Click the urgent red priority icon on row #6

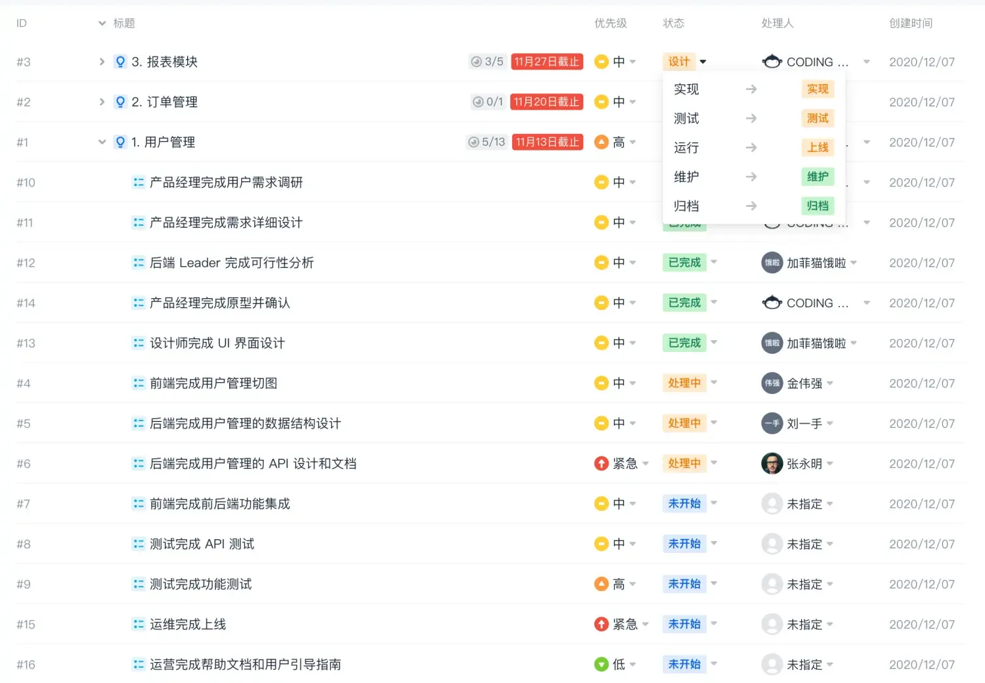pyautogui.click(x=602, y=463)
